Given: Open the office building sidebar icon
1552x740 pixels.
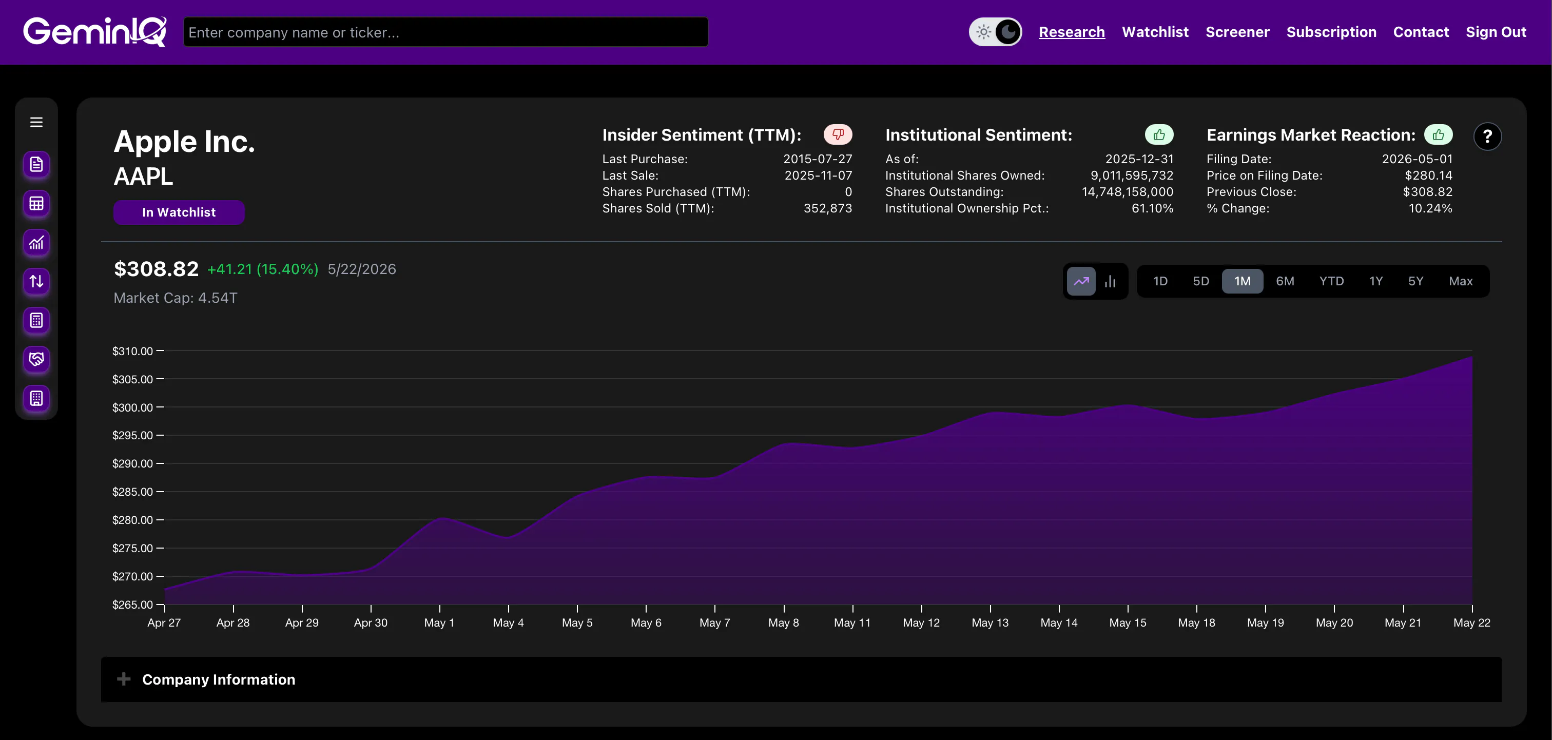Looking at the screenshot, I should tap(36, 398).
